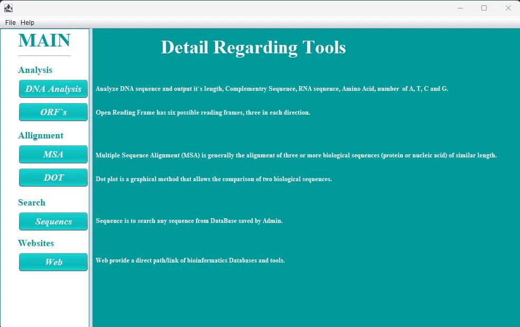Open the File menu
Image resolution: width=520 pixels, height=327 pixels.
(10, 23)
